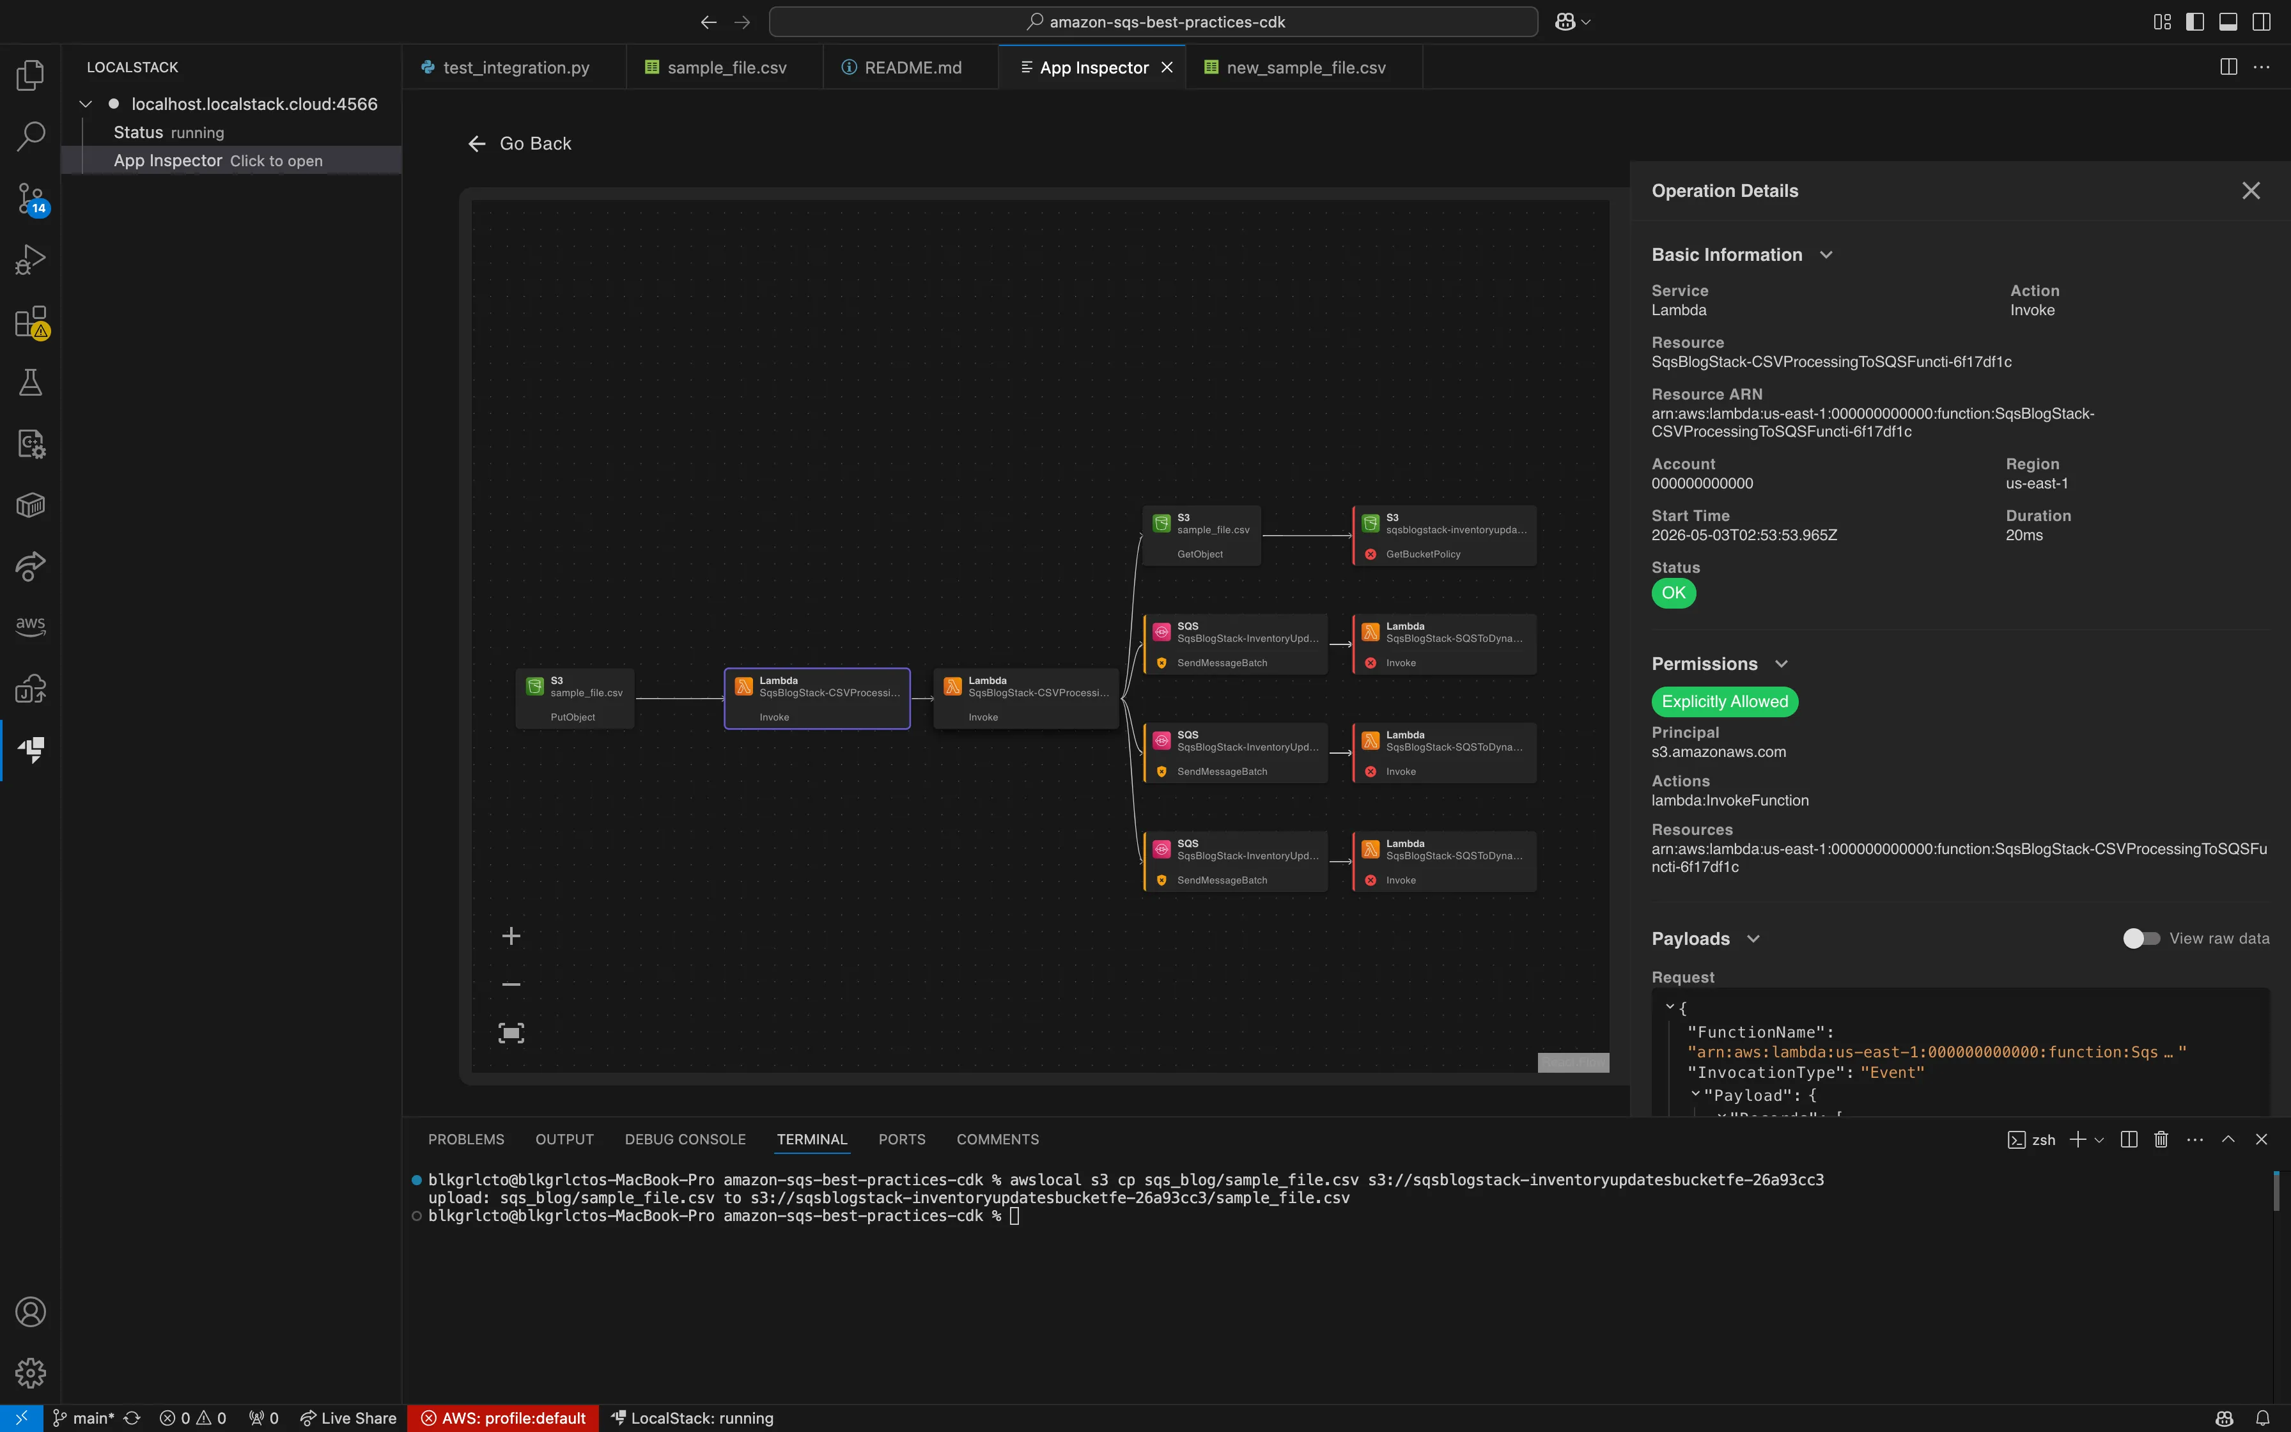
Task: Zoom out on the graph canvas
Action: tap(511, 984)
